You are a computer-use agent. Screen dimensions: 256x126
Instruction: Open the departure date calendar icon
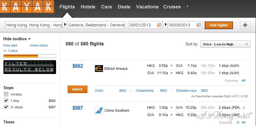(x=159, y=25)
